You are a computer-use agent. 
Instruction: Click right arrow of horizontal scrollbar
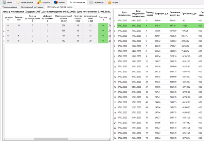[x=109, y=139]
